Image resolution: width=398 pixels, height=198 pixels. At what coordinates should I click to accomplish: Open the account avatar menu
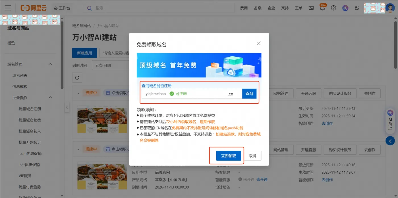(390, 8)
